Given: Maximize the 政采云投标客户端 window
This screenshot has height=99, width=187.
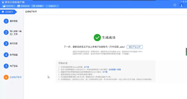Looking at the screenshot, I should point(184,2).
